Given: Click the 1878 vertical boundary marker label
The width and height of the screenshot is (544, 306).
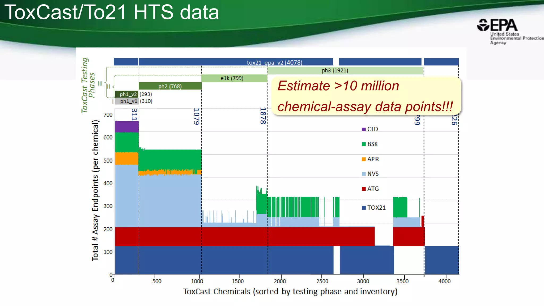Looking at the screenshot, I should click(x=263, y=116).
